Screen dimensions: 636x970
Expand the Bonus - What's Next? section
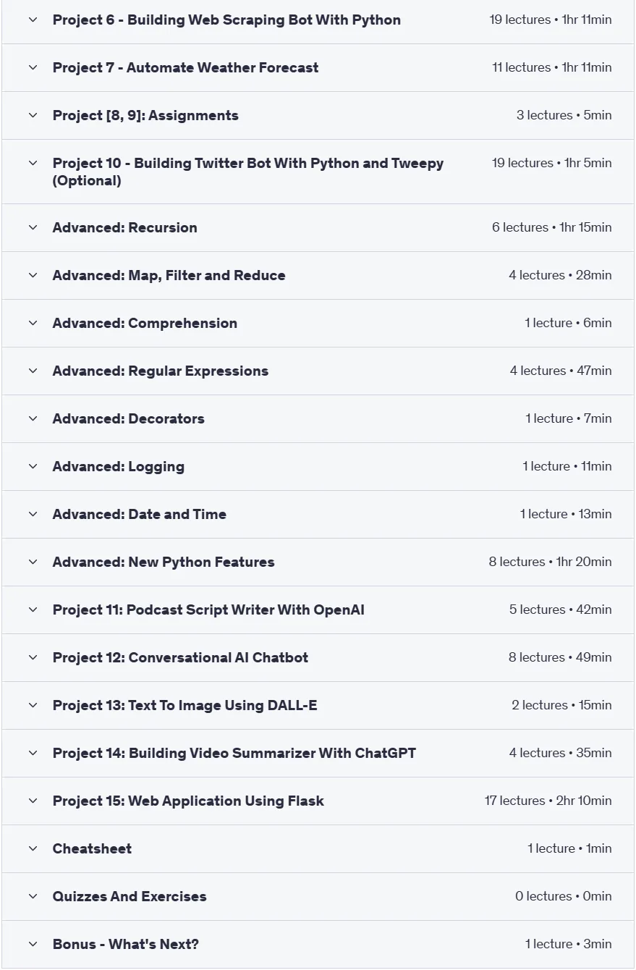point(318,945)
